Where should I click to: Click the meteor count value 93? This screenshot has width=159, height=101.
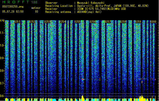(37, 12)
